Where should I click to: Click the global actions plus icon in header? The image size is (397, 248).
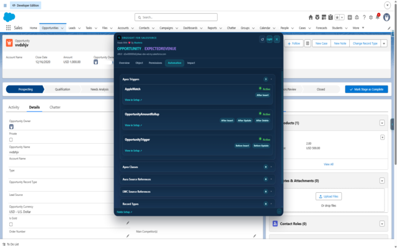(350, 17)
